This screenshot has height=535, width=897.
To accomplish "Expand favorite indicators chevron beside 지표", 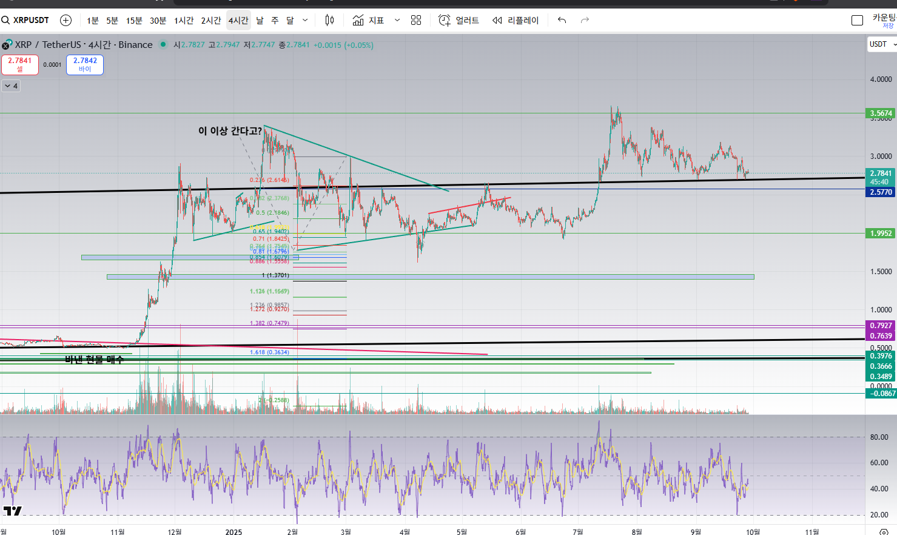I will pyautogui.click(x=397, y=20).
